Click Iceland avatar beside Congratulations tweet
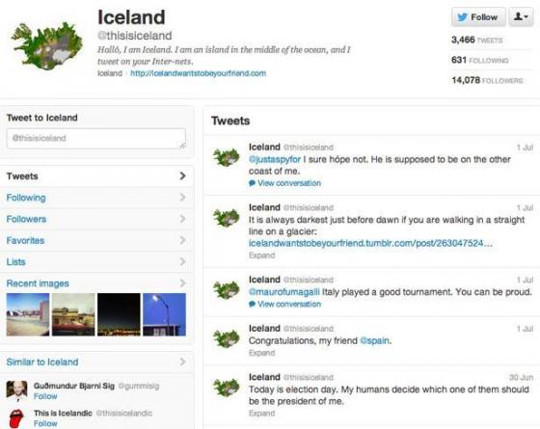 coord(227,338)
